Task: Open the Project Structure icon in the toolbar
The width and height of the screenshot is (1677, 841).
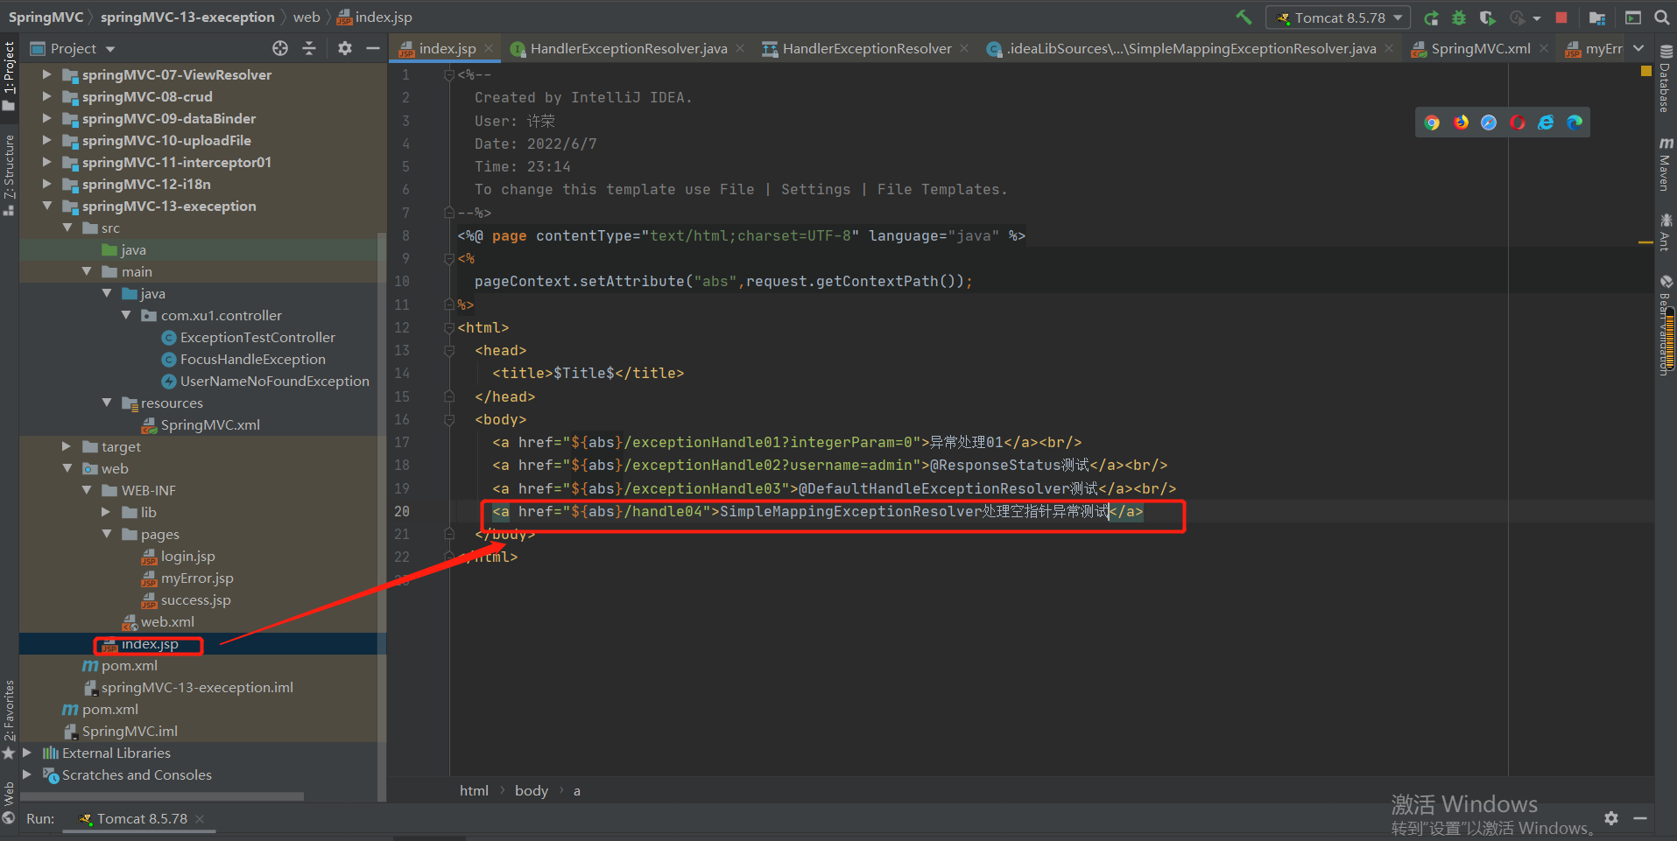Action: coord(1597,18)
